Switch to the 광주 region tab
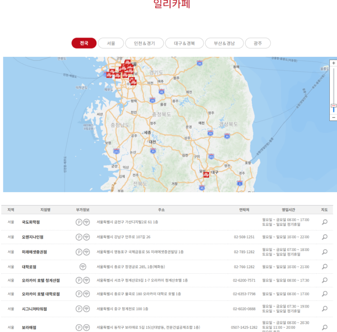 [258, 43]
